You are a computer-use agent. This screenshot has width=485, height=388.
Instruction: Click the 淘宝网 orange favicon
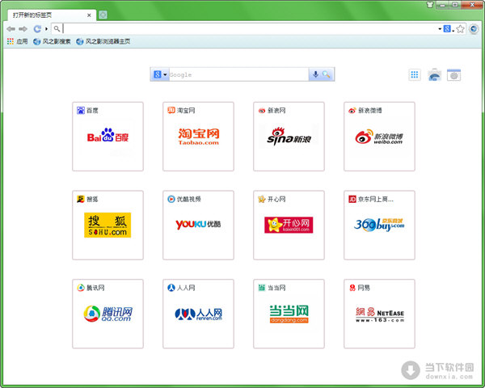point(171,110)
